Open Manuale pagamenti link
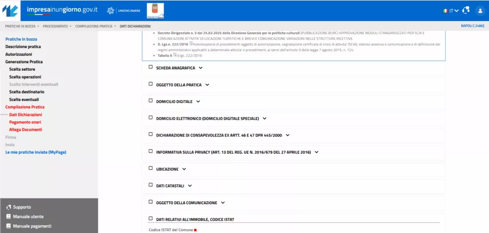Viewport: 489px width, 233px height. 32,226
